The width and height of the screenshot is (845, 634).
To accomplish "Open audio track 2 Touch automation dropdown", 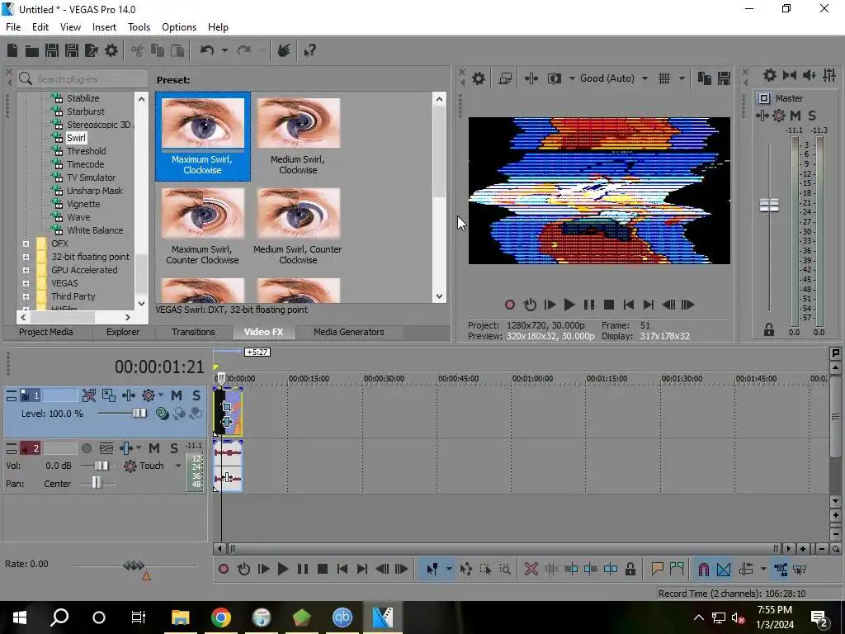I will (178, 466).
